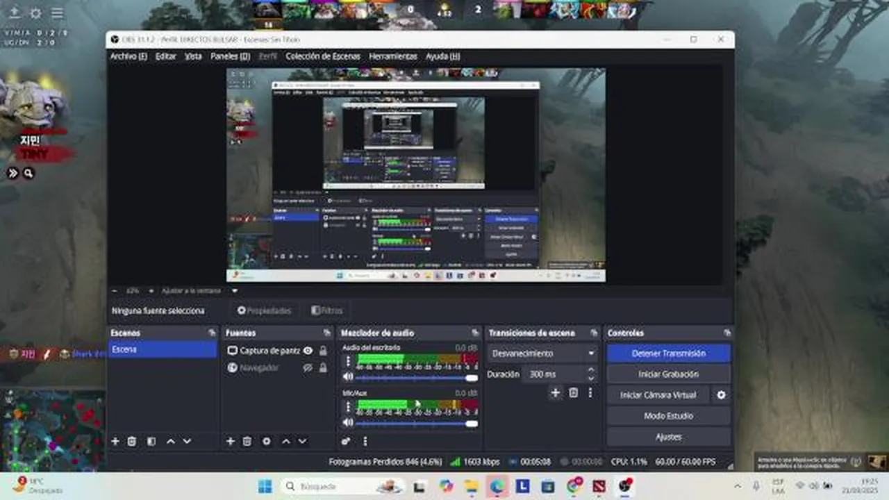The image size is (889, 500).
Task: Open Dota 2 icon in taskbar
Action: click(x=599, y=486)
